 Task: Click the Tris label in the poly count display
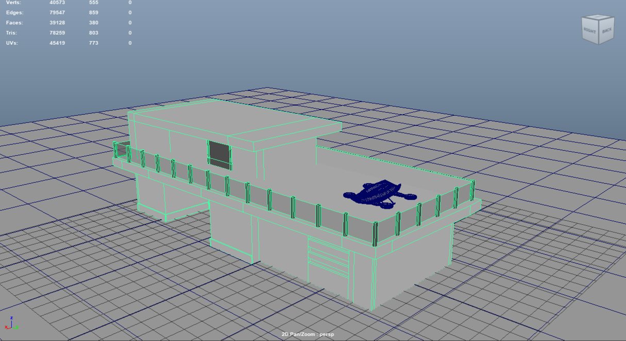[x=12, y=33]
